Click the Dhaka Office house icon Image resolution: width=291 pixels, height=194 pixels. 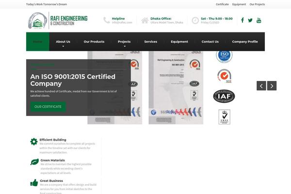point(145,20)
